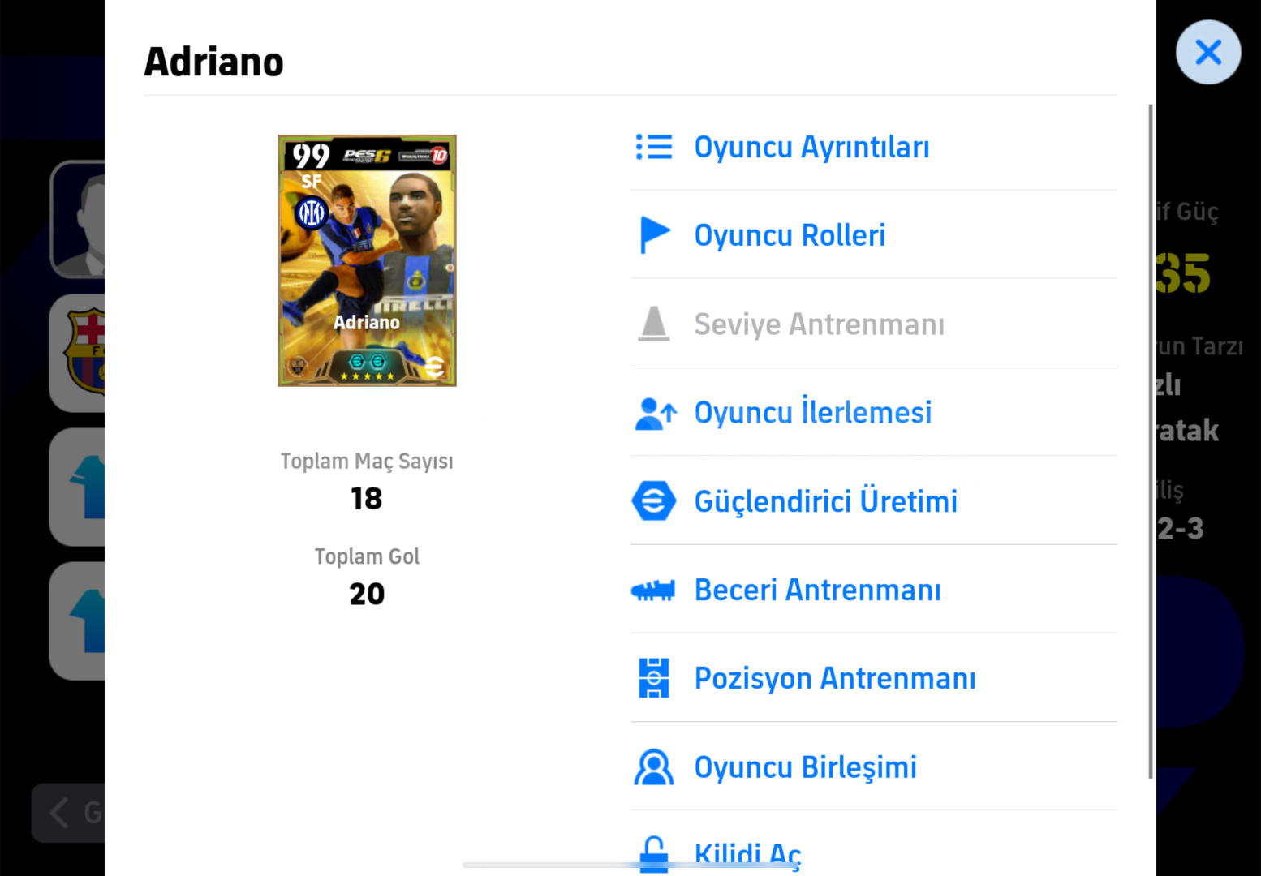The width and height of the screenshot is (1261, 876).
Task: Tap the boot icon for Beceri Antrenmanı
Action: tap(653, 590)
